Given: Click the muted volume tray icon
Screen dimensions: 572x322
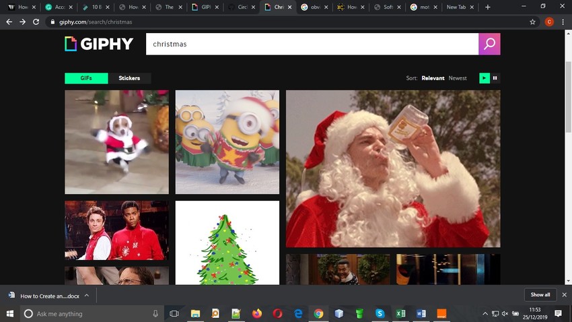Looking at the screenshot, I should point(505,314).
